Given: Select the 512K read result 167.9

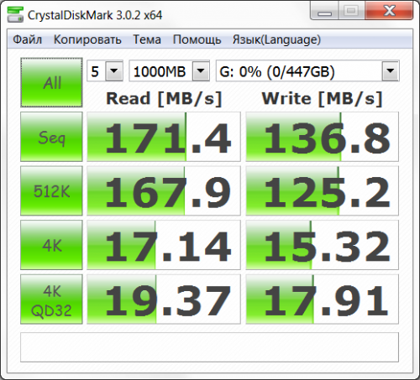Looking at the screenshot, I should pos(164,190).
